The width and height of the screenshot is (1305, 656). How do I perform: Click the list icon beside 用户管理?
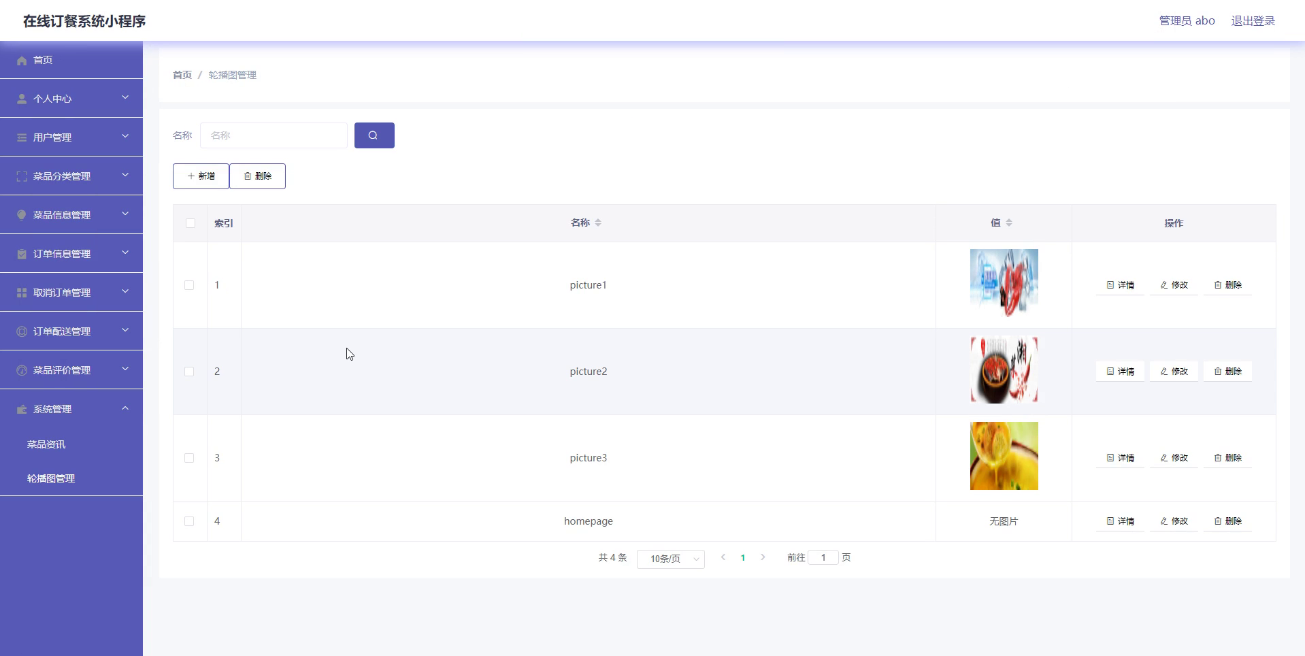click(x=22, y=138)
